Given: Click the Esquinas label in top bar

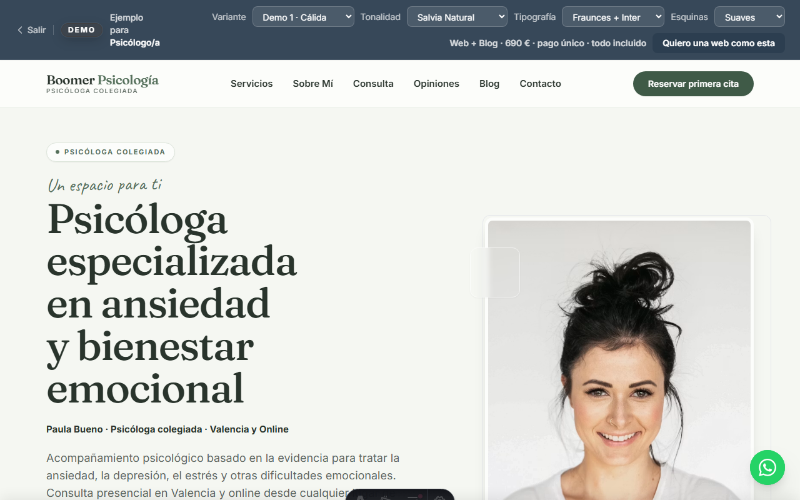Looking at the screenshot, I should pos(689,17).
